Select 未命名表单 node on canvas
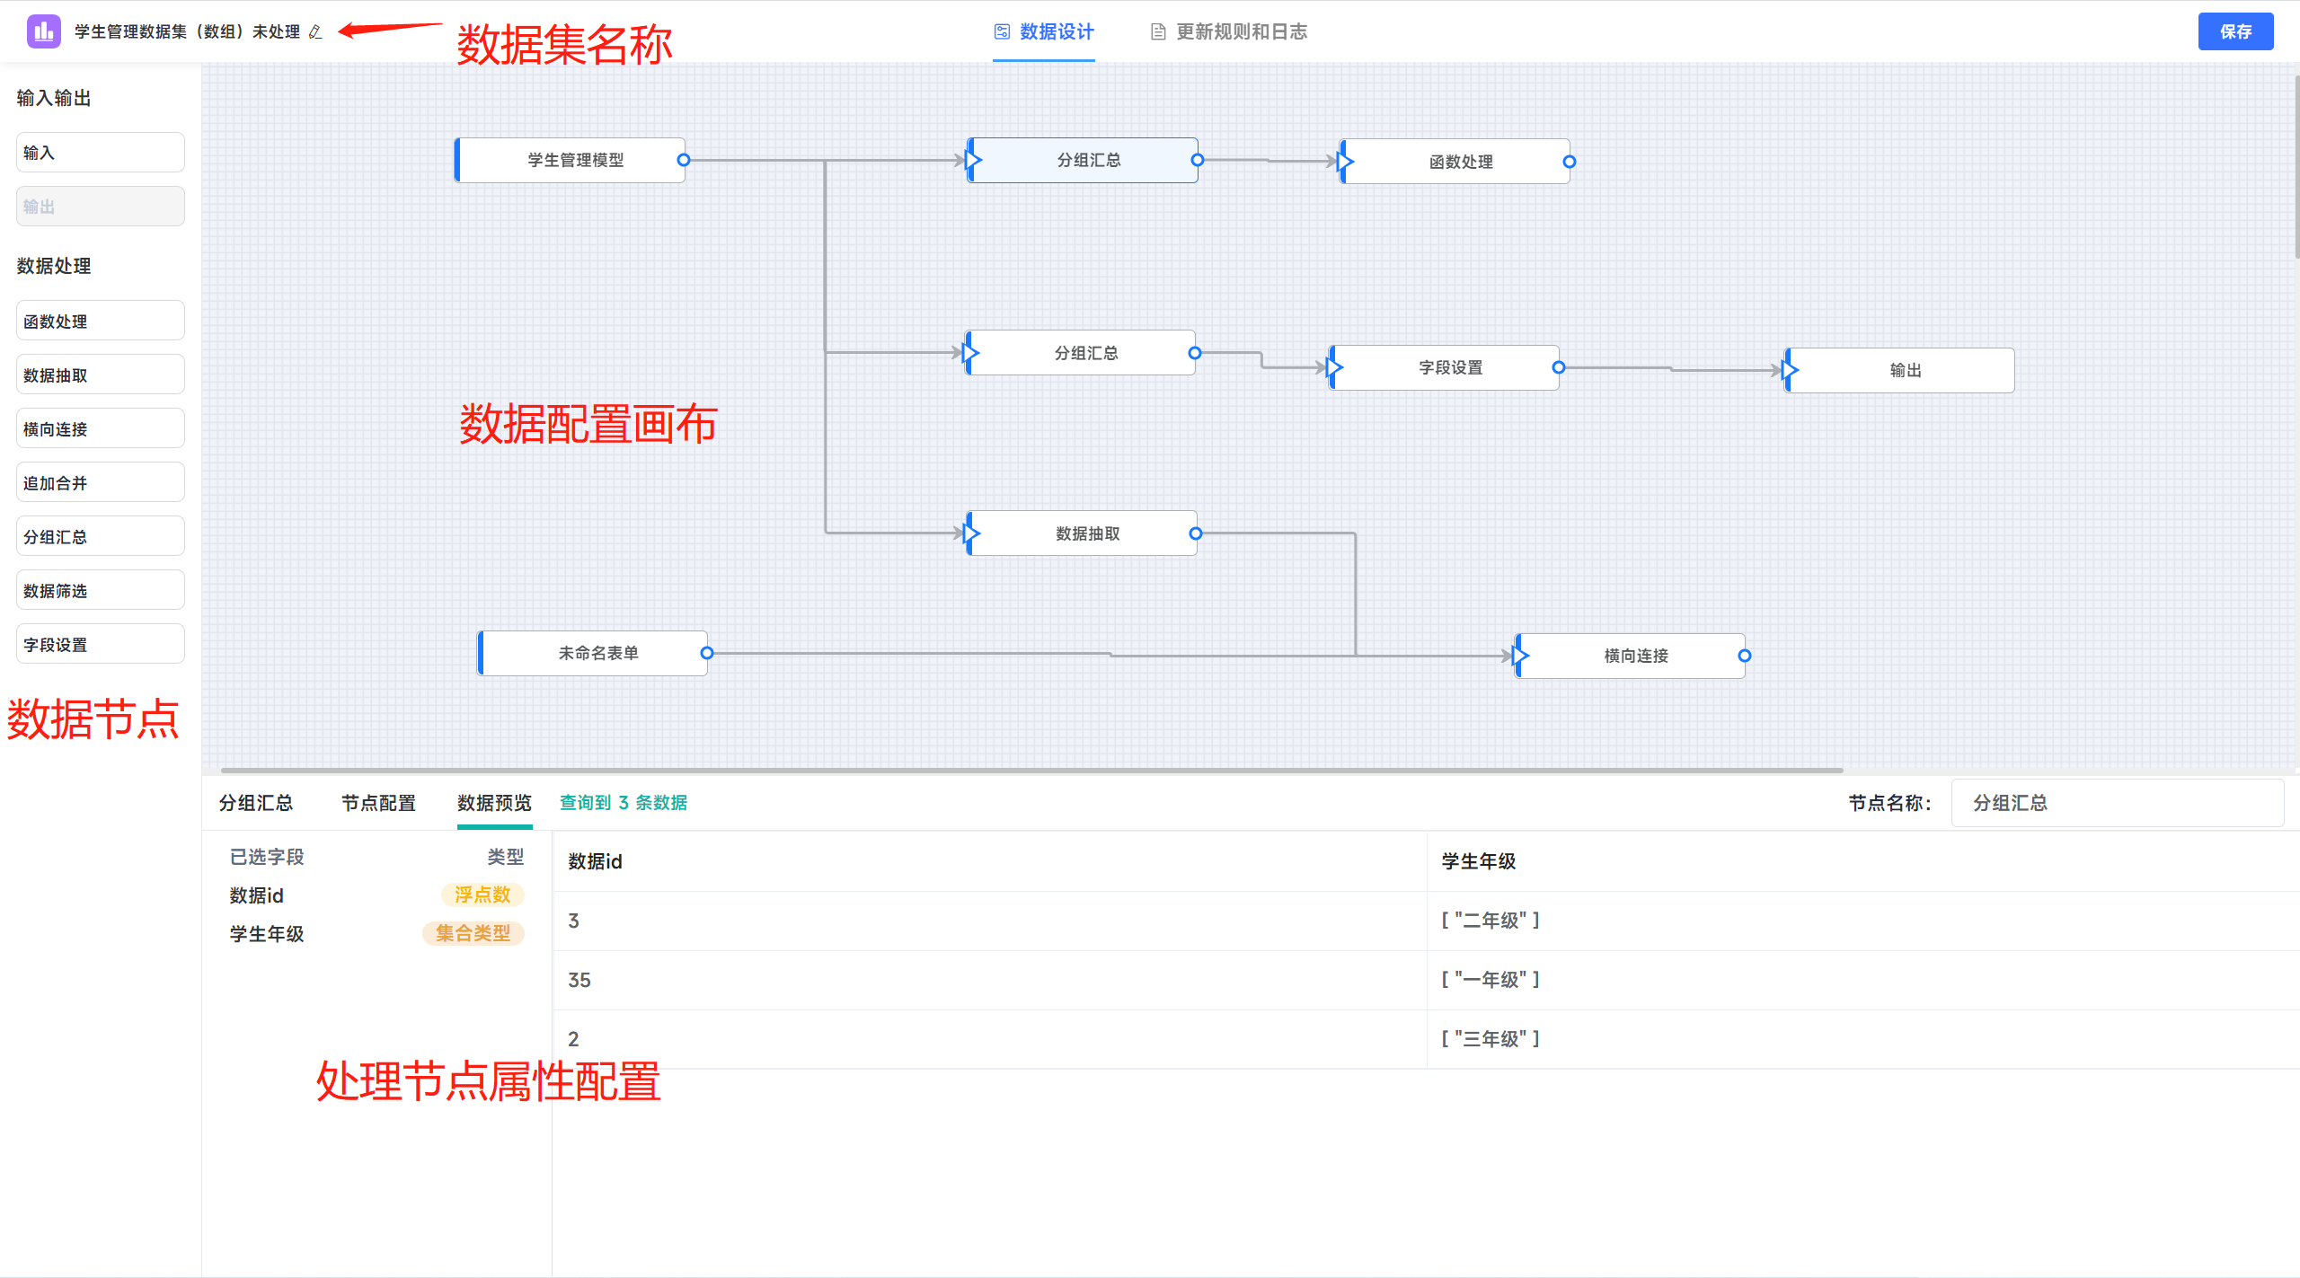 [x=593, y=653]
